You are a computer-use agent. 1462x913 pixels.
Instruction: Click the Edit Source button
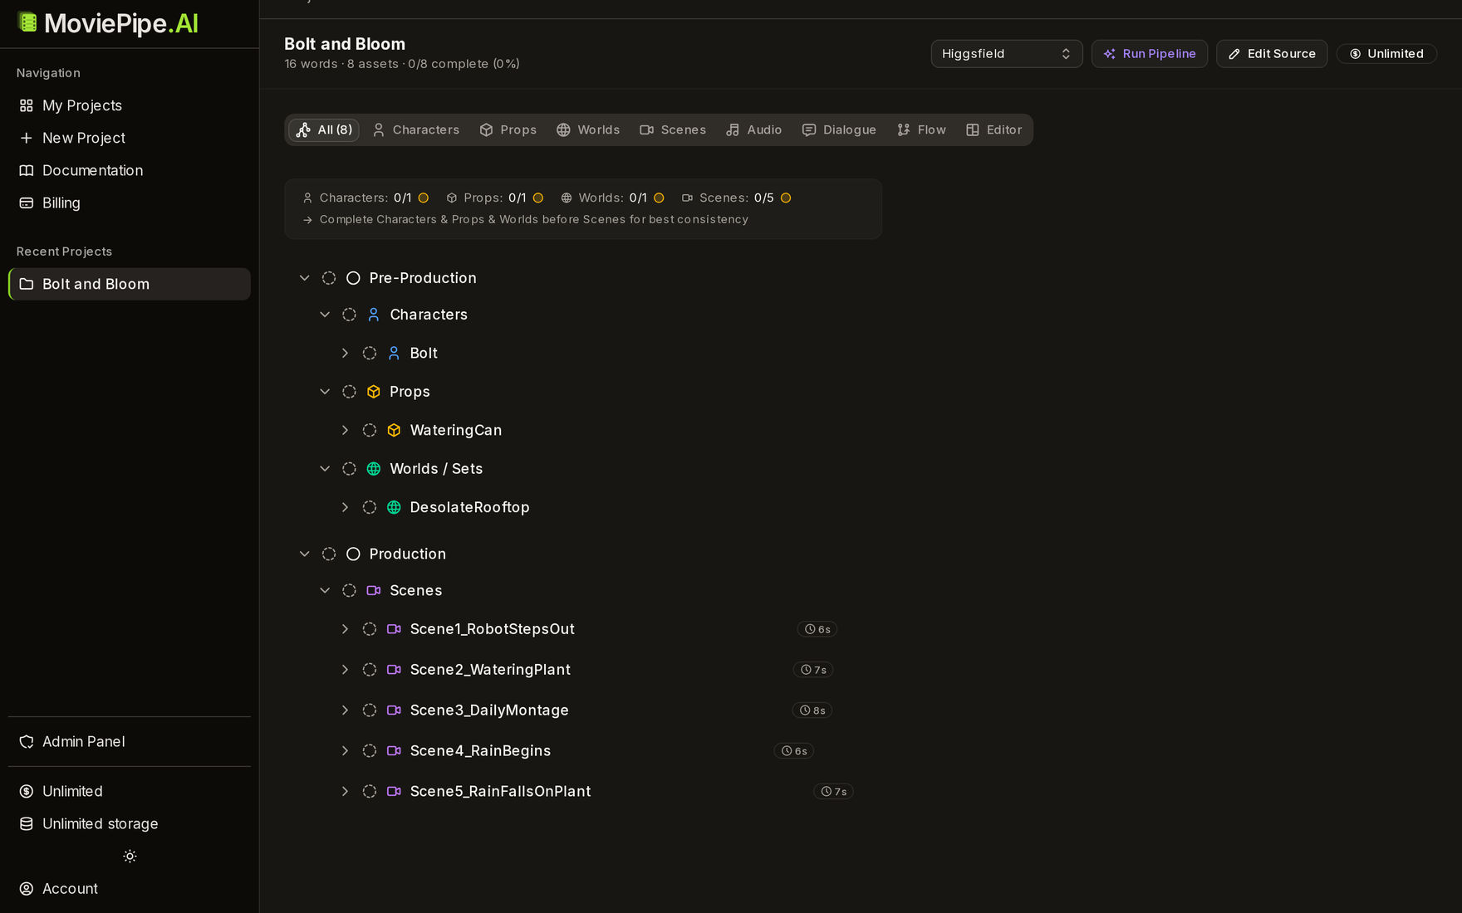1272,54
